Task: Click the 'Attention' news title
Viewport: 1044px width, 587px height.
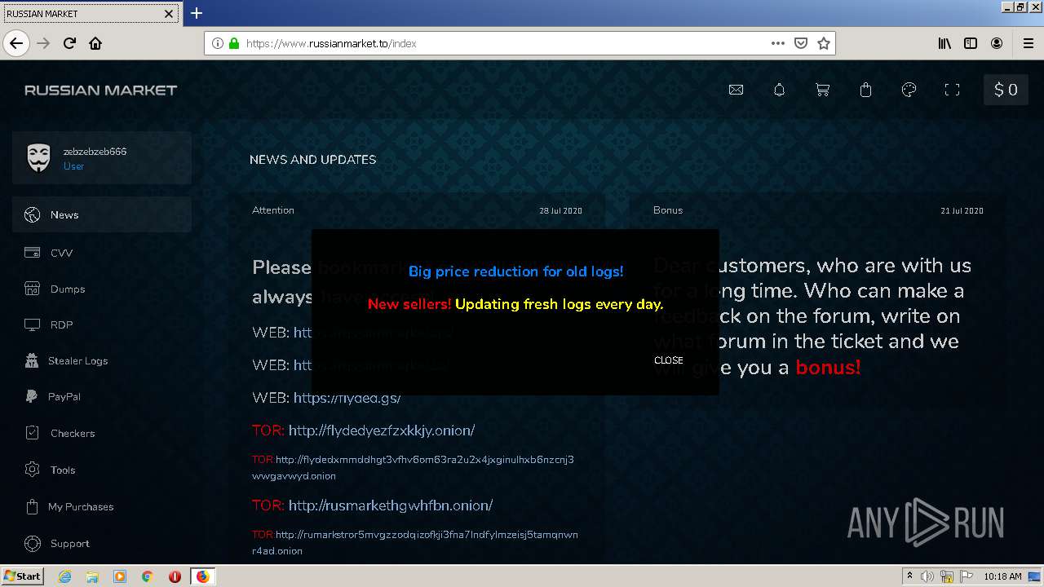Action: click(x=273, y=210)
